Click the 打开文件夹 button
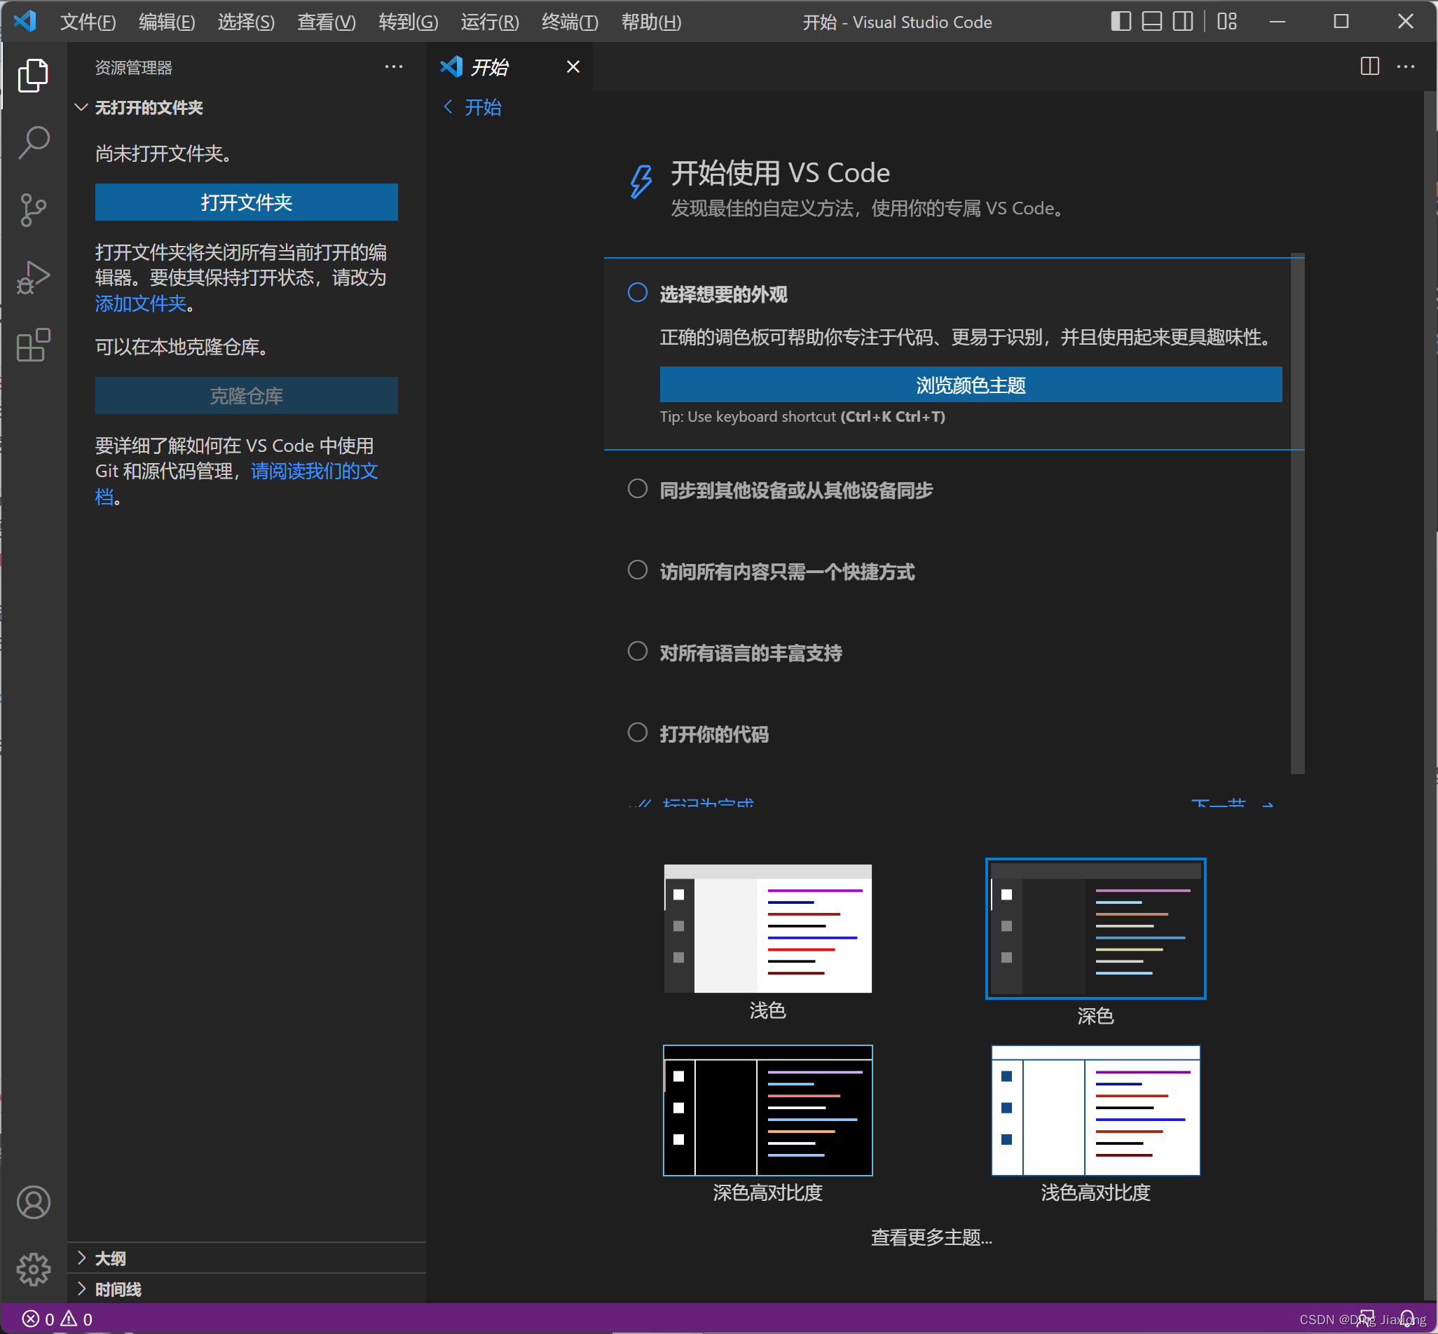 point(246,202)
